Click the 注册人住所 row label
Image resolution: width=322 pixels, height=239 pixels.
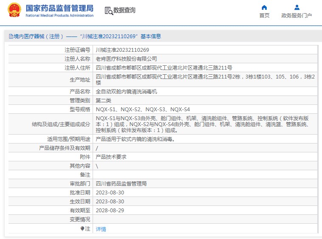click(x=77, y=67)
